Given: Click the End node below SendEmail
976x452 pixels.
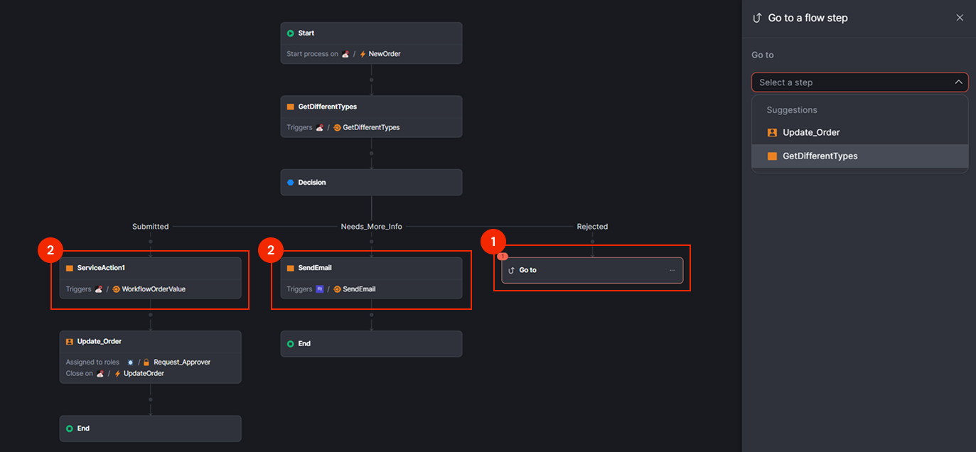Looking at the screenshot, I should 371,343.
